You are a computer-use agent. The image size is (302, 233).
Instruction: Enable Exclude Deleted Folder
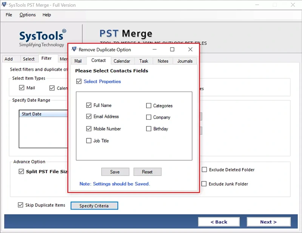(204, 169)
